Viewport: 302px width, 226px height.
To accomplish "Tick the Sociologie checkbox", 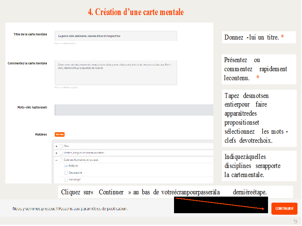I will click(66, 180).
